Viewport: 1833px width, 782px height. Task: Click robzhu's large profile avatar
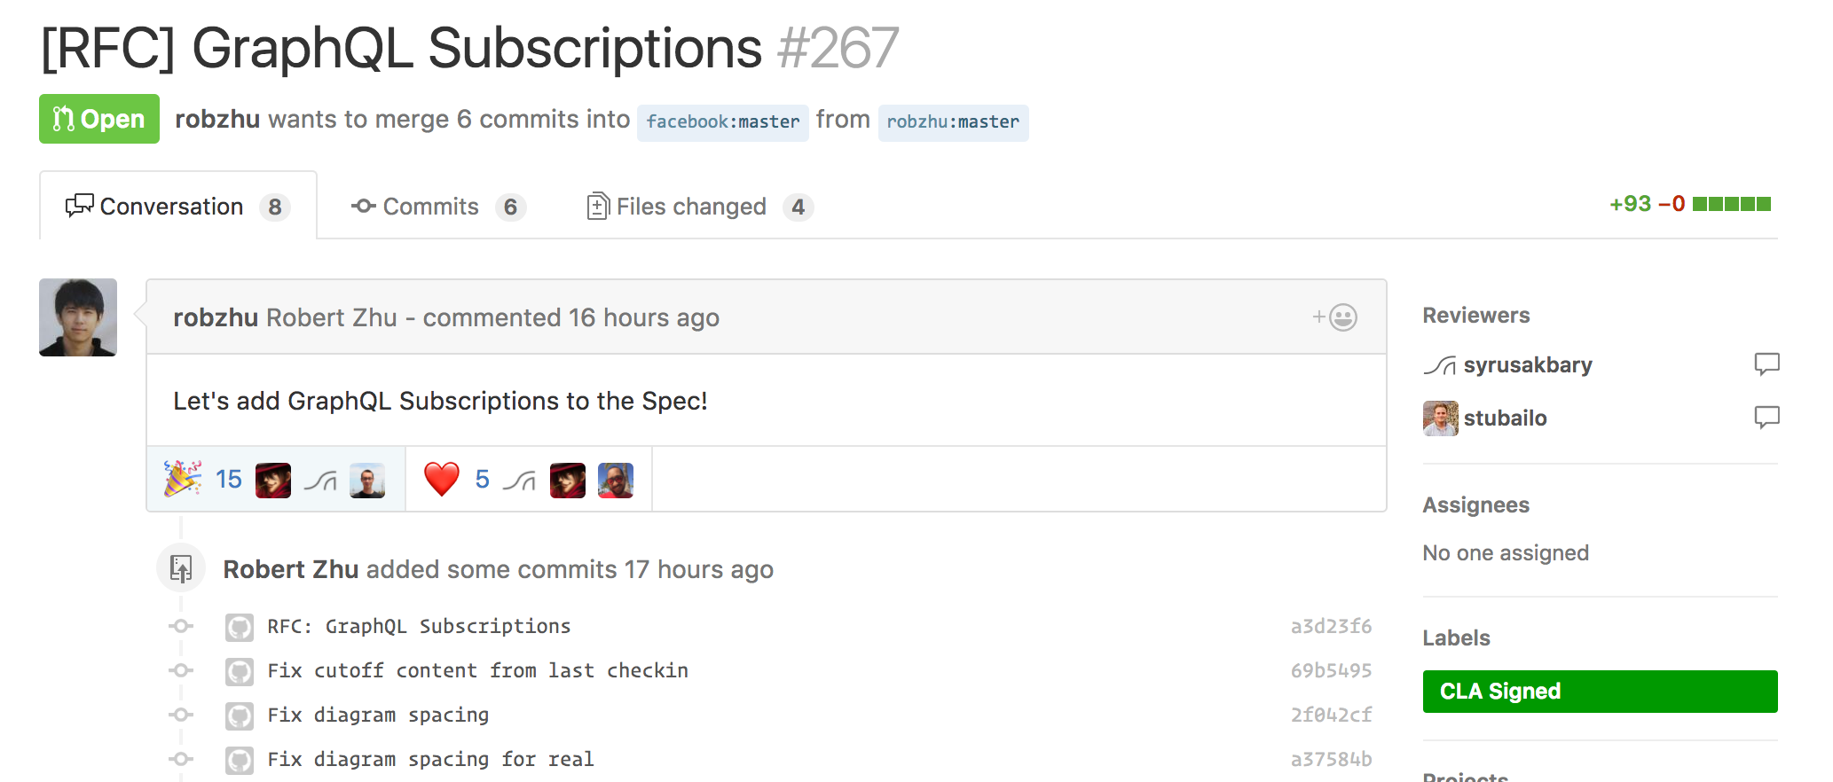point(78,317)
